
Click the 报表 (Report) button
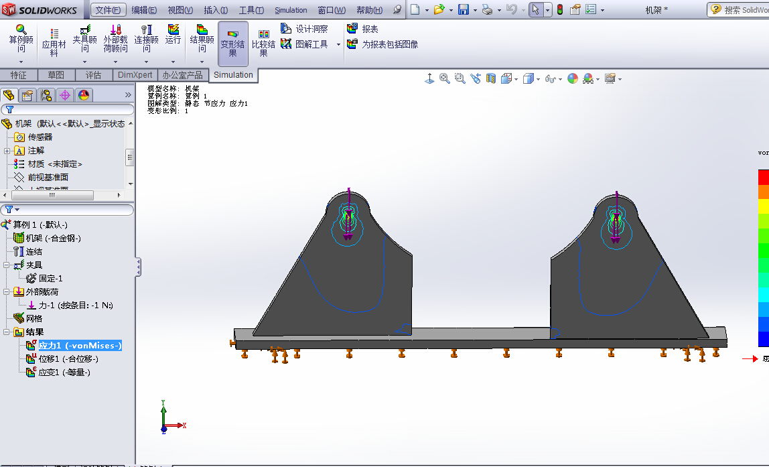(362, 28)
